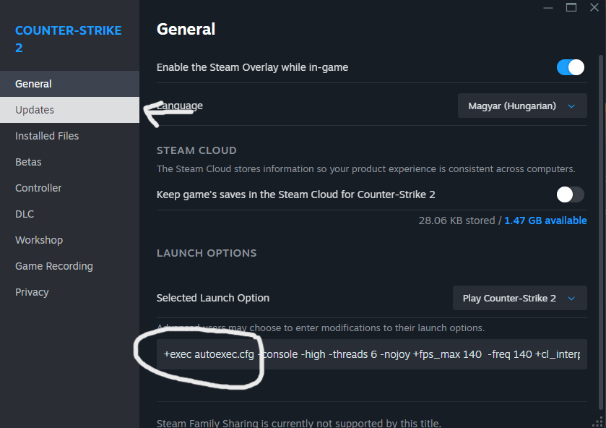Switch to Controller settings

coord(69,188)
